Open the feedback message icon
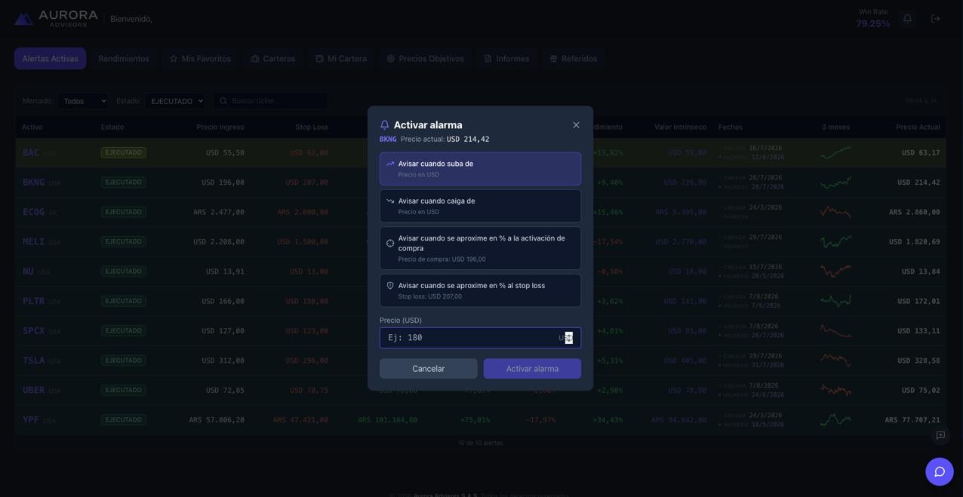This screenshot has width=963, height=497. (940, 435)
